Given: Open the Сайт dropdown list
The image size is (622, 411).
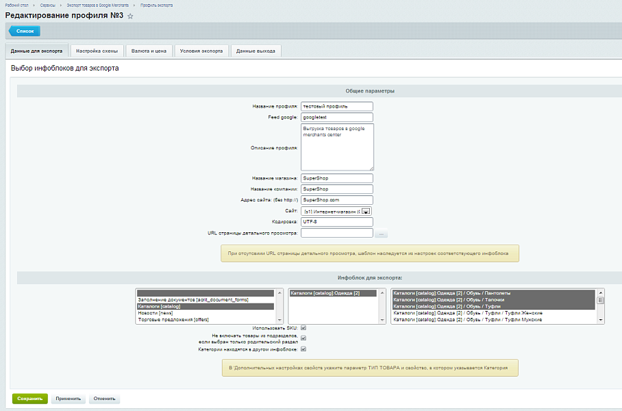Looking at the screenshot, I should click(366, 212).
